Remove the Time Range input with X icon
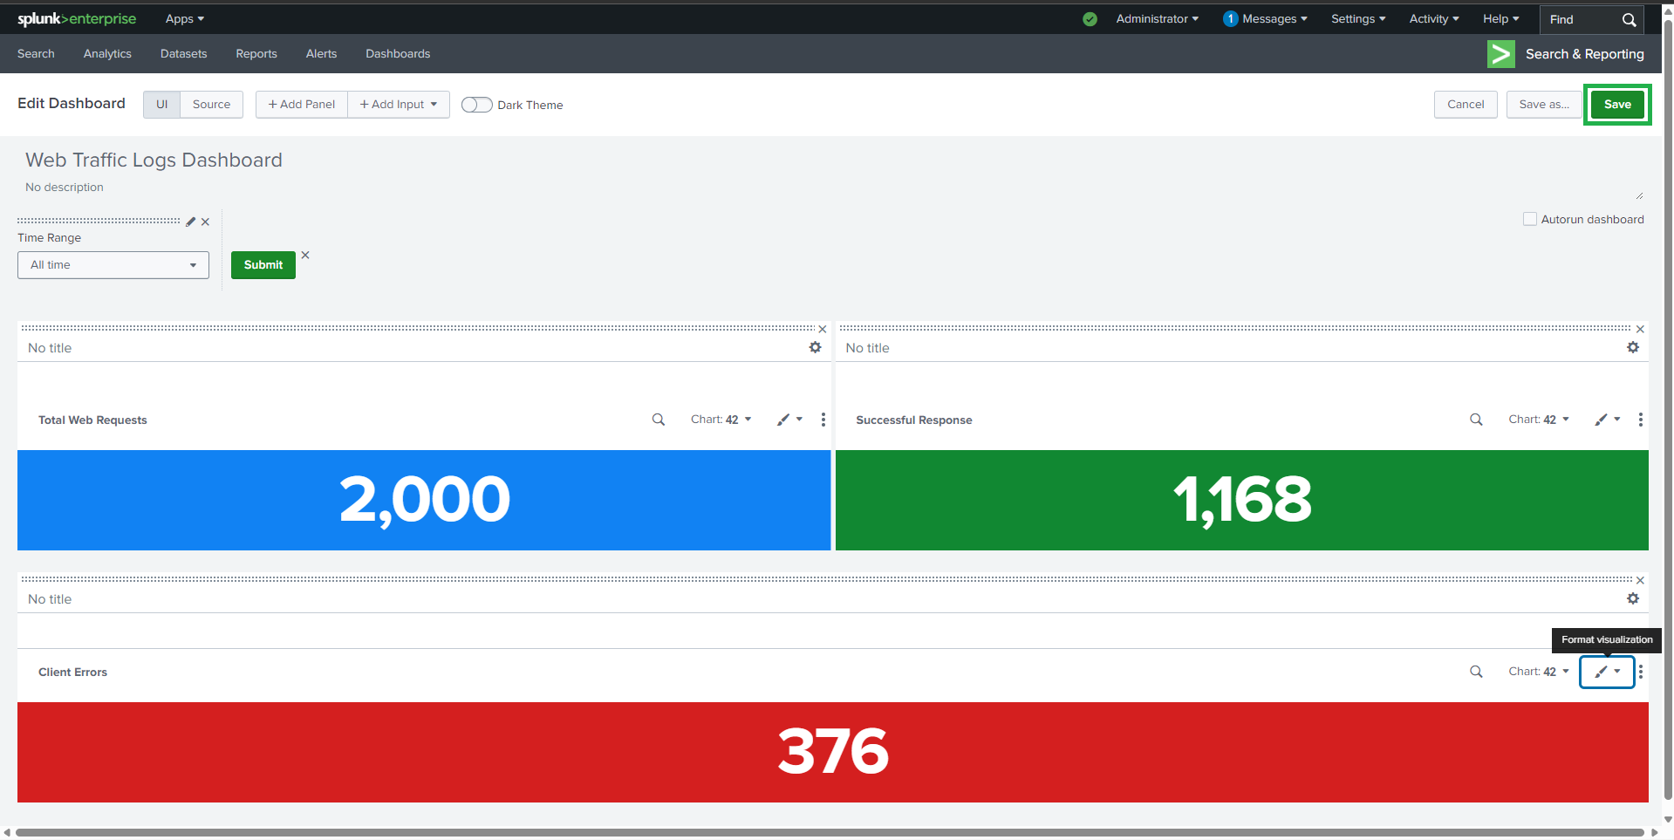 (205, 222)
